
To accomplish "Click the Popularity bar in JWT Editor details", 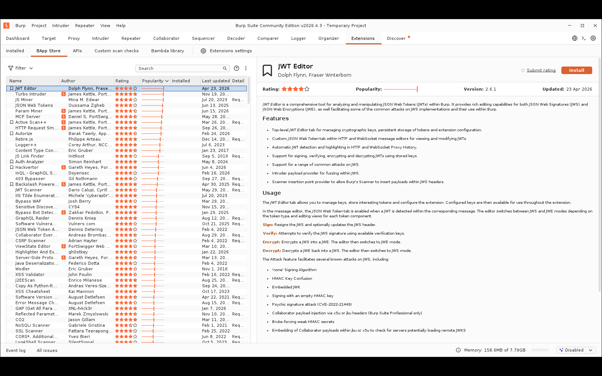I will point(401,89).
